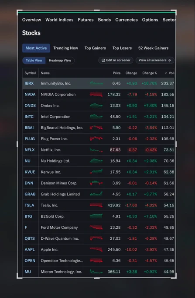The height and width of the screenshot is (298, 195).
Task: Open the AAPL symbol link
Action: (30, 250)
